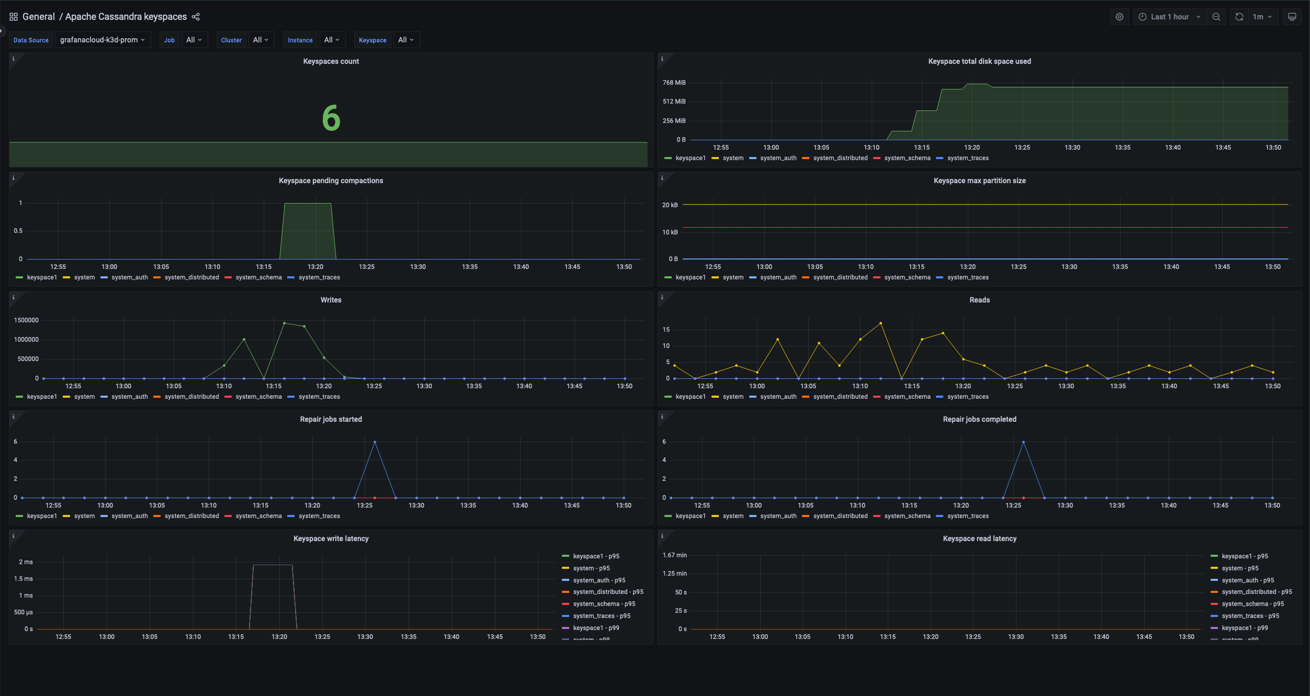Click the search magnifier icon in toolbar
1310x696 pixels.
point(1216,16)
